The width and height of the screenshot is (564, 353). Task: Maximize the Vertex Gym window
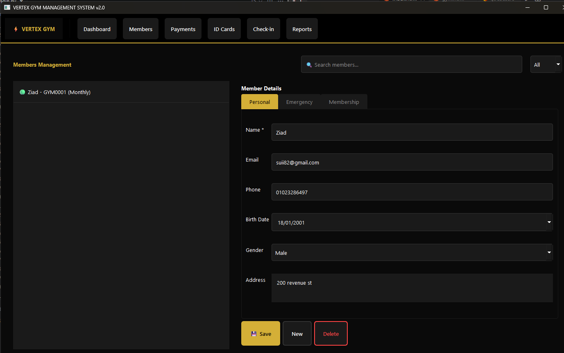[546, 7]
